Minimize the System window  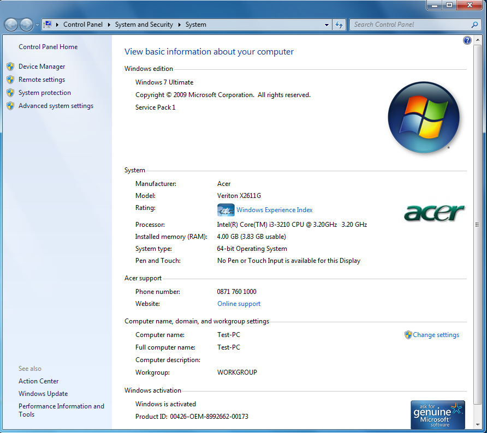point(435,5)
